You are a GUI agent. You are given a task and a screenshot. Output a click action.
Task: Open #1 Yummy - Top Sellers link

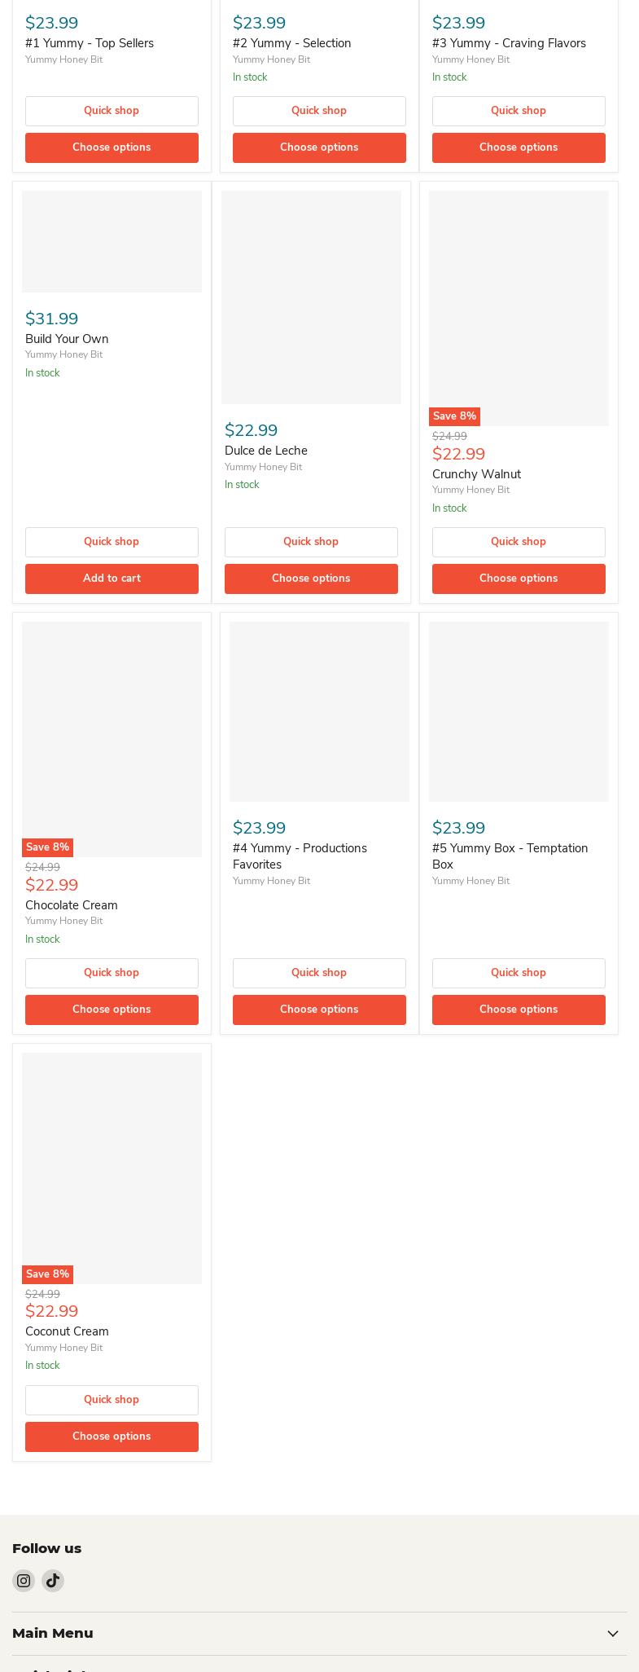[x=90, y=43]
